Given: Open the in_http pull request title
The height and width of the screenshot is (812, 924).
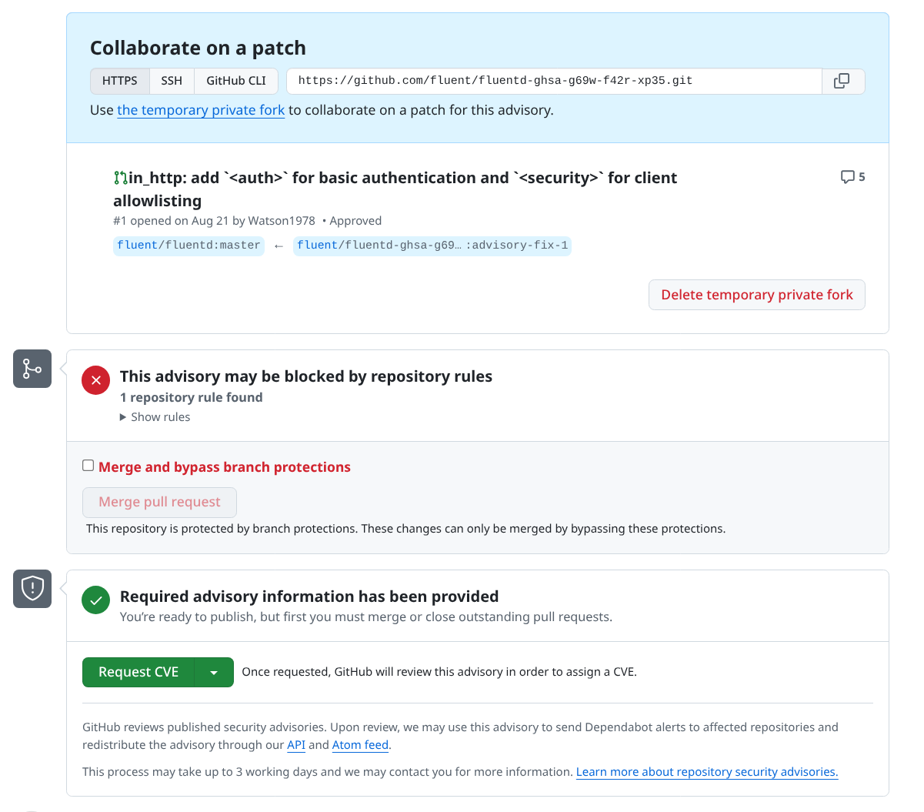Looking at the screenshot, I should (395, 189).
